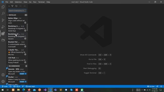Open the gear for Bracket Pair extension
Viewport: 164px width, 92px height.
pos(25,47)
